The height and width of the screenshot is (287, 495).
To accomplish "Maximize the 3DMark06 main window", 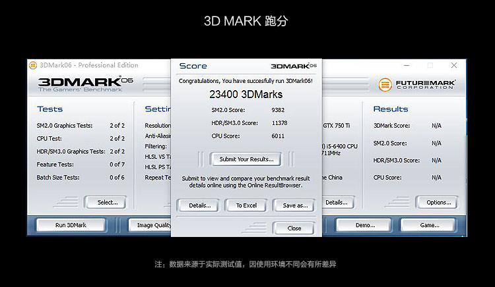I will [430, 65].
